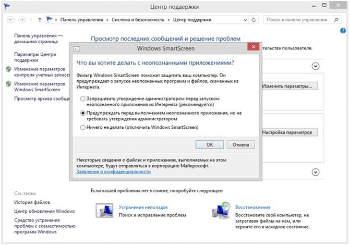Open the Восстановление link
The height and width of the screenshot is (245, 350).
tap(252, 207)
